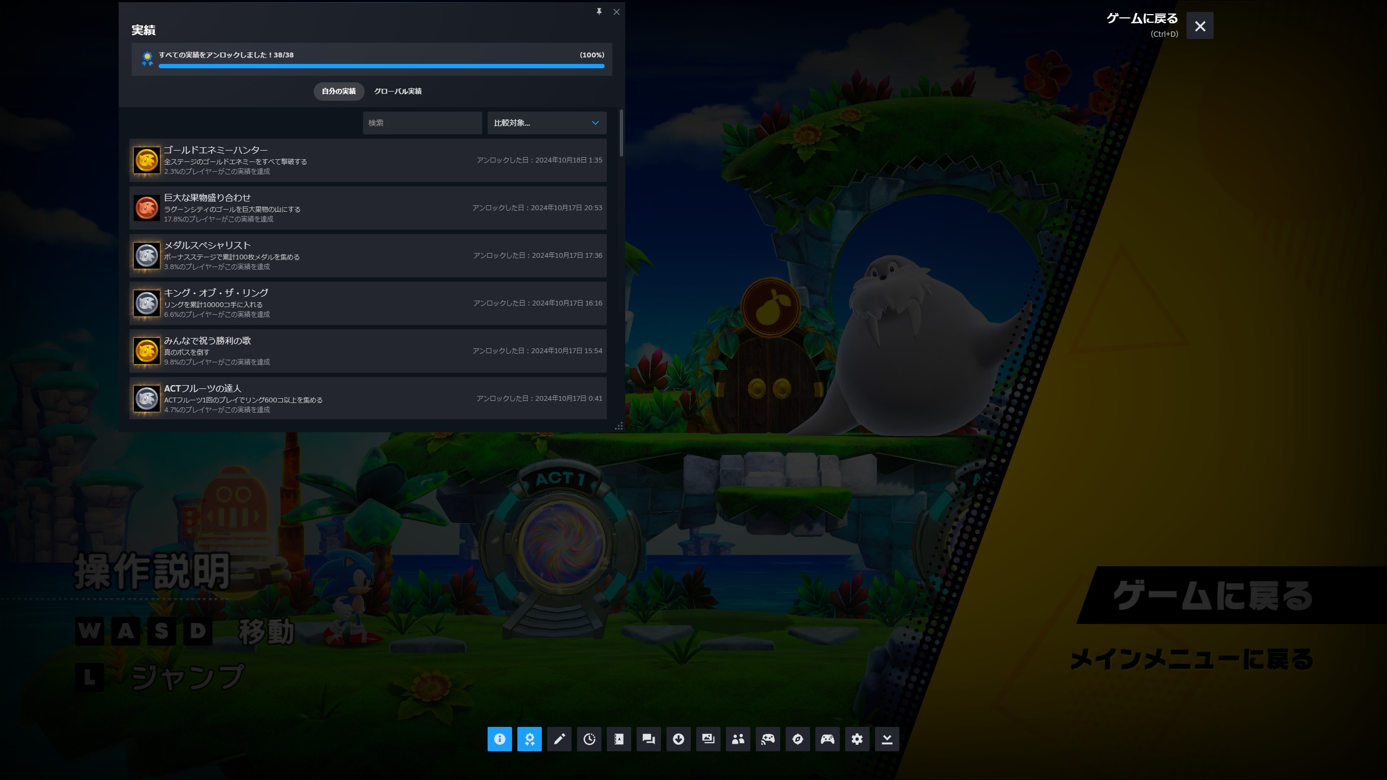Image resolution: width=1387 pixels, height=780 pixels.
Task: Open the playtime clock icon
Action: 589,739
